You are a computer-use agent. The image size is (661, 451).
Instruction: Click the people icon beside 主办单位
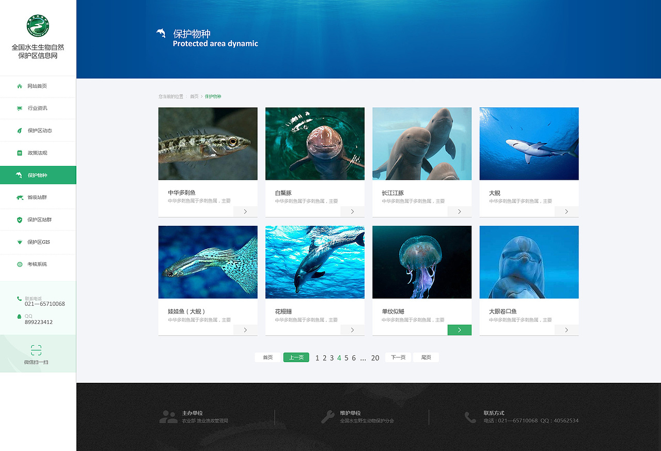pos(168,417)
